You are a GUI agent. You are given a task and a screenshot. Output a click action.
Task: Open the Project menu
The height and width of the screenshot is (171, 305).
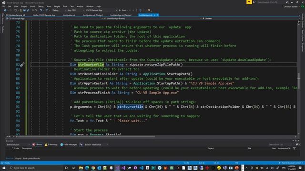click(x=24, y=6)
